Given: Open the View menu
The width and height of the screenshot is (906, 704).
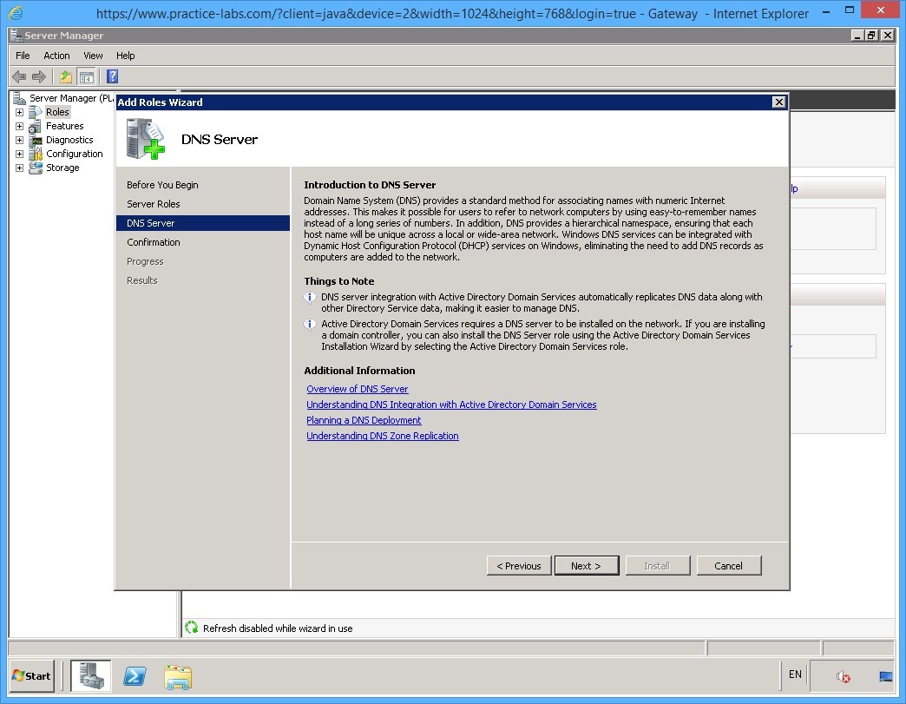Looking at the screenshot, I should coord(92,56).
